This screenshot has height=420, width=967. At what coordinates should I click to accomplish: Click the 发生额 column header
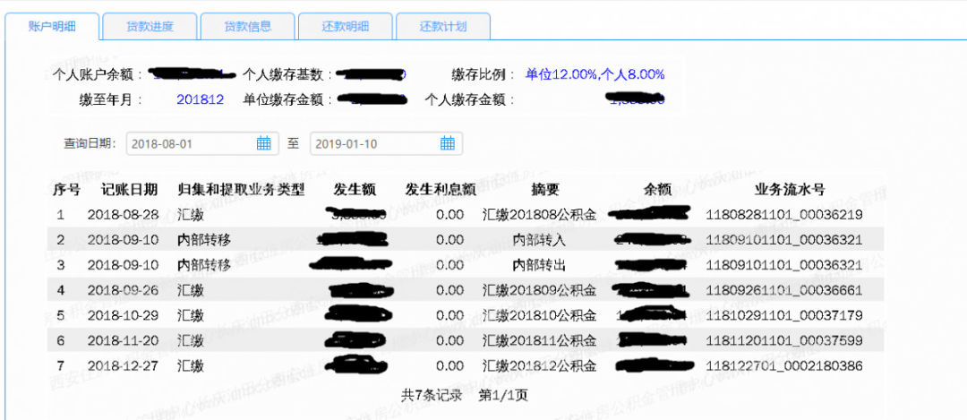point(355,190)
